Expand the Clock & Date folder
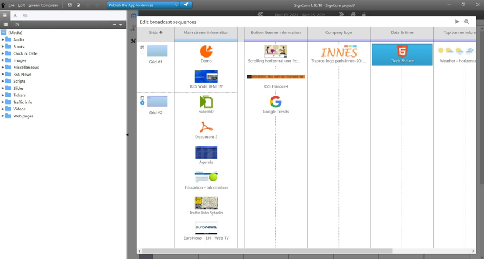 (3, 53)
